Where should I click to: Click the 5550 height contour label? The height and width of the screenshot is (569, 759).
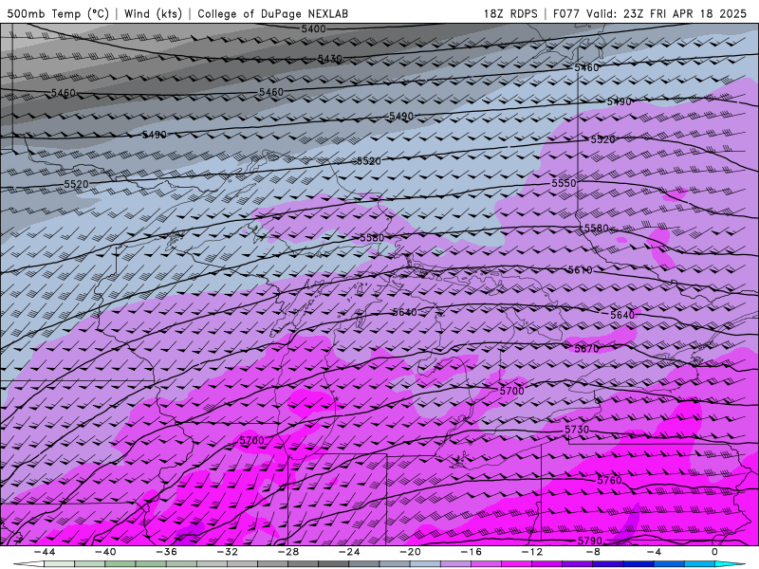564,183
